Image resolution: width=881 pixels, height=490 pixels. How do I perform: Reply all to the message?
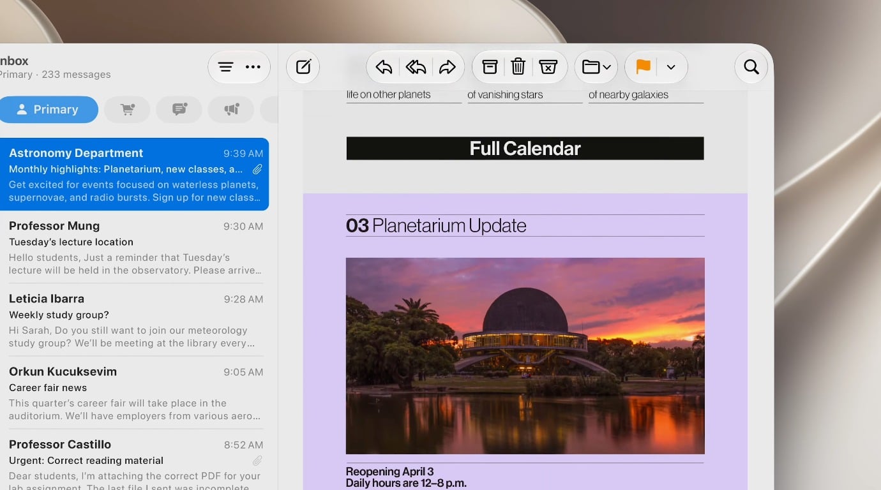coord(416,67)
